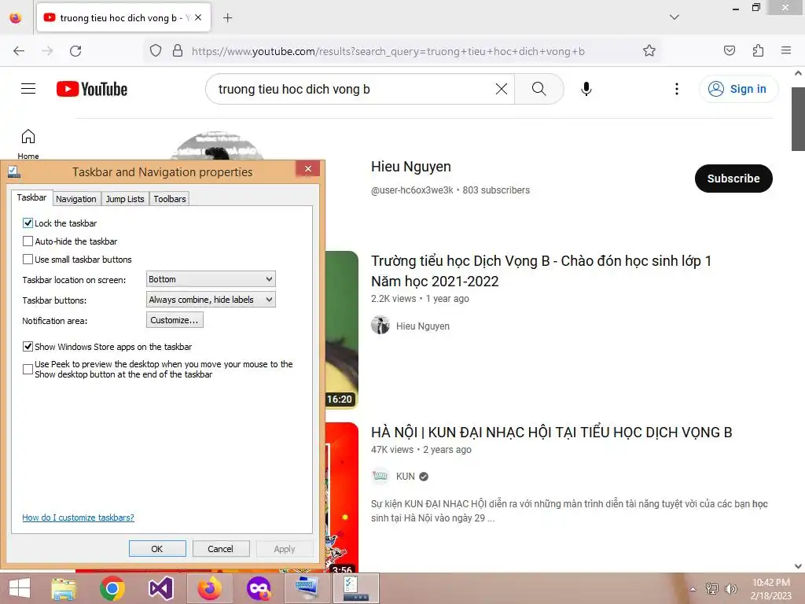Go forward with Firefox forward arrow
Screen dimensions: 805x604
(x=47, y=51)
